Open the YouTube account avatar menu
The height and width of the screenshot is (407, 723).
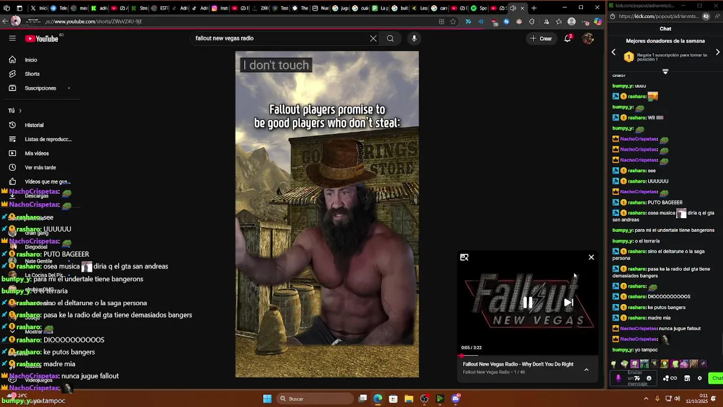click(x=588, y=38)
